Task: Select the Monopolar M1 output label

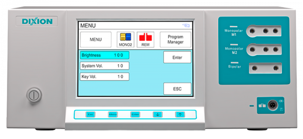Action: 234,33
